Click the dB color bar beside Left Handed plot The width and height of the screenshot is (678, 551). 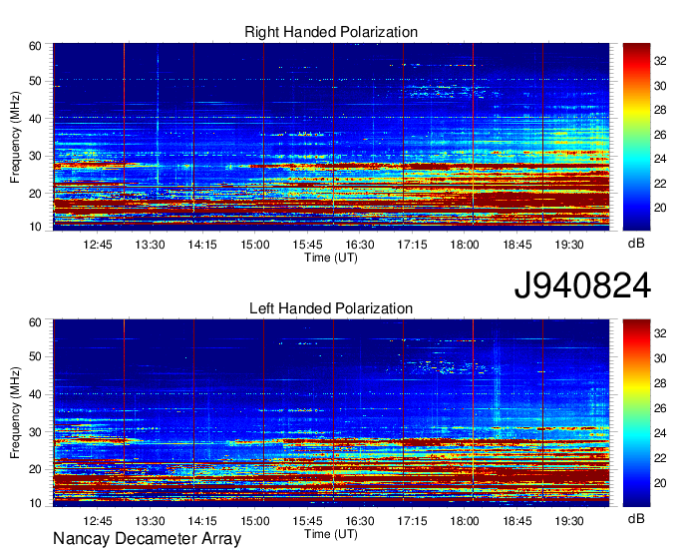(x=636, y=413)
